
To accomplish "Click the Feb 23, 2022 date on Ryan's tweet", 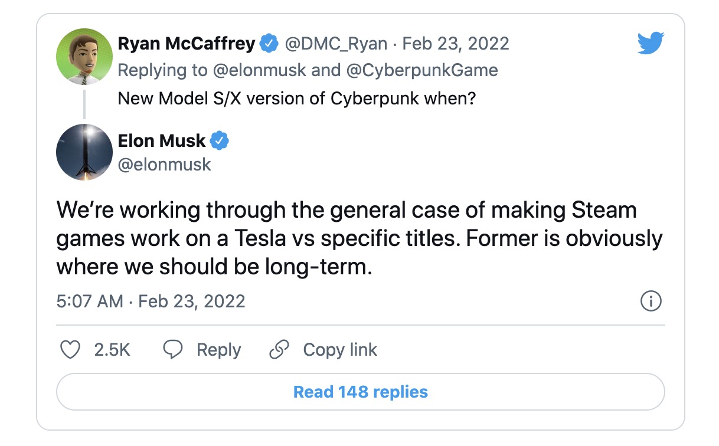I will pyautogui.click(x=456, y=44).
